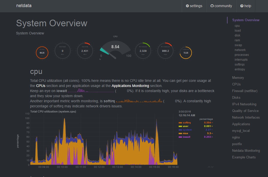Click the IPv4 Inbound gauge
268x177 pixels.
coord(143,51)
